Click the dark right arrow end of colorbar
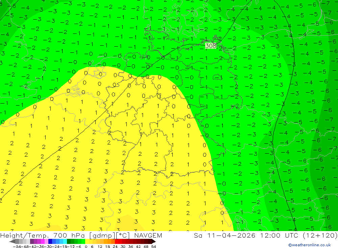Image resolution: width=338 pixels, height=248 pixels. pos(153,241)
